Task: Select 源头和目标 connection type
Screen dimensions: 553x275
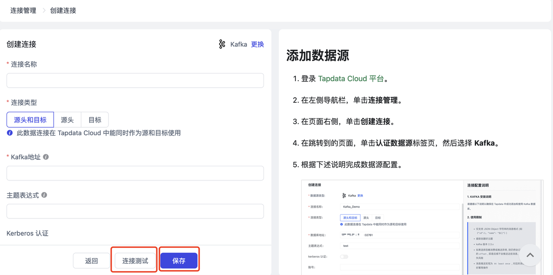Action: (30, 120)
